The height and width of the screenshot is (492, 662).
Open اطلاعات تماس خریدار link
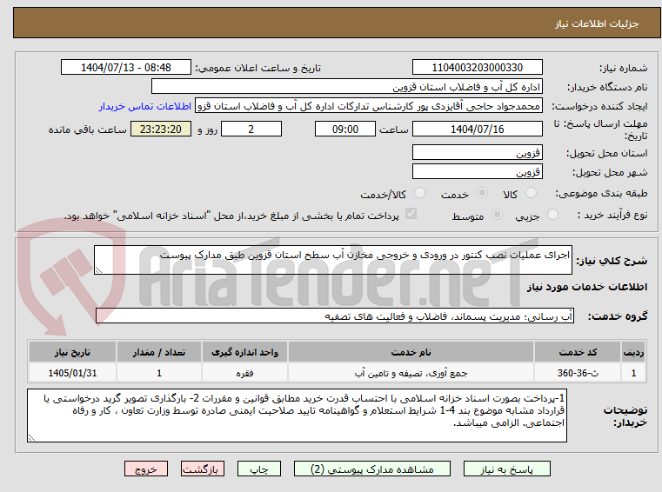click(145, 106)
